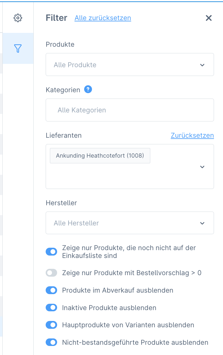Toggle 'Hauptprodukte von Varianten ausblenden' off
Image resolution: width=223 pixels, height=355 pixels.
(x=51, y=325)
